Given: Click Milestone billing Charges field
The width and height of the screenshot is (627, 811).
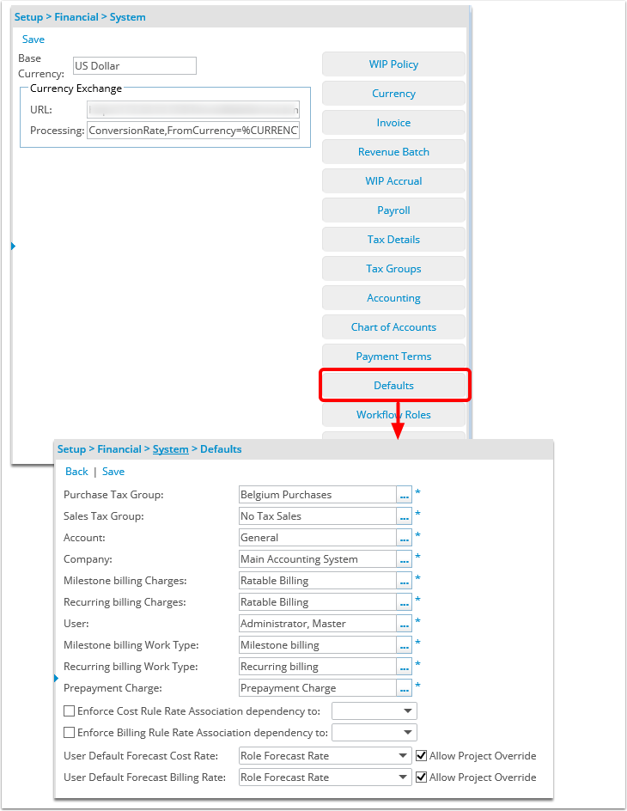Looking at the screenshot, I should click(318, 581).
